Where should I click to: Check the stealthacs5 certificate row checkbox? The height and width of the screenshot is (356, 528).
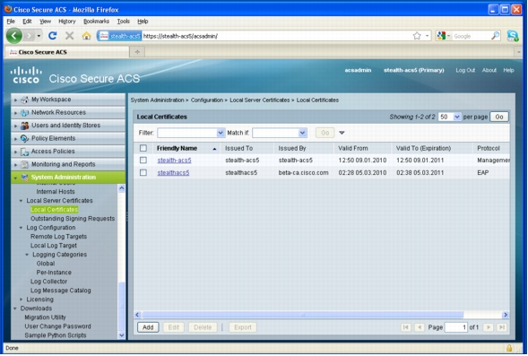pyautogui.click(x=143, y=173)
